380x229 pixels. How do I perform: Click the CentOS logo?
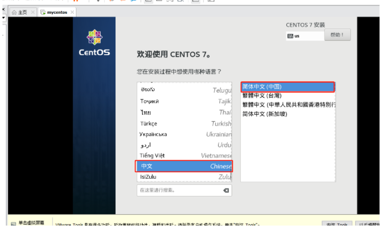click(x=94, y=42)
